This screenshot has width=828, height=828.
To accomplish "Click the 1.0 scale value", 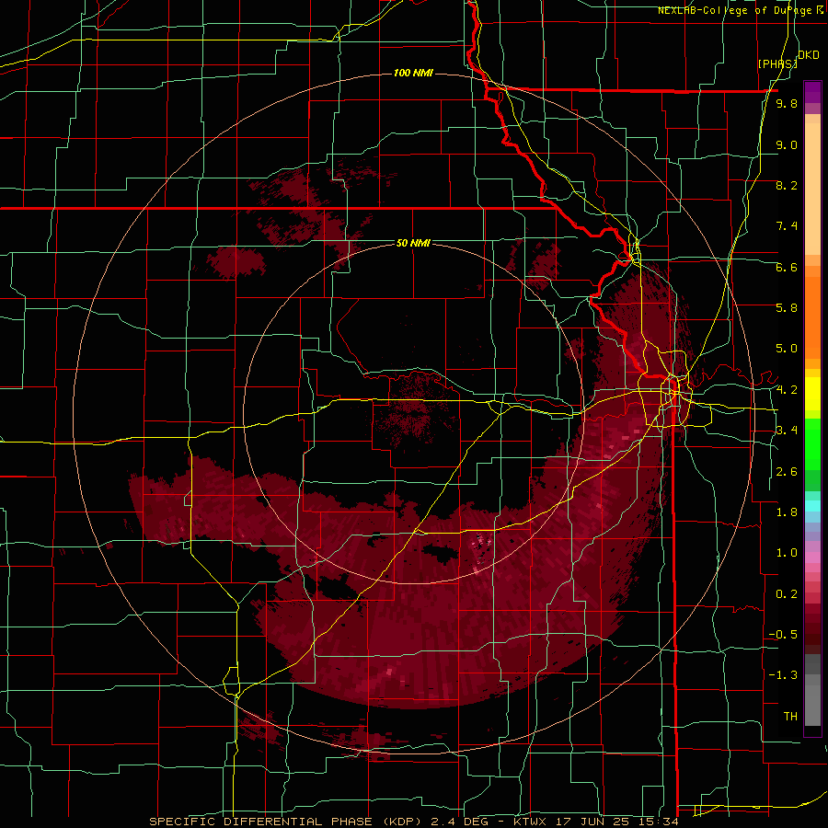I will pos(787,553).
